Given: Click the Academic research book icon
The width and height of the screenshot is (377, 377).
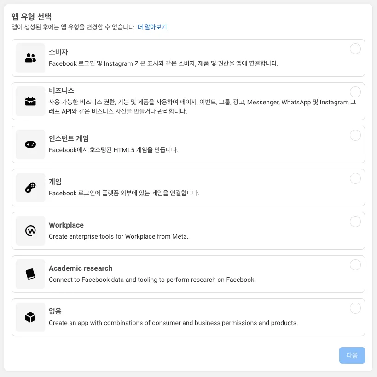Looking at the screenshot, I should click(30, 274).
